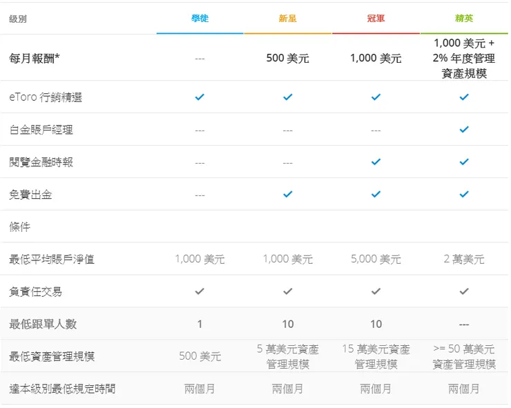Click the 每月報酬* row label
This screenshot has width=511, height=408.
tap(35, 58)
